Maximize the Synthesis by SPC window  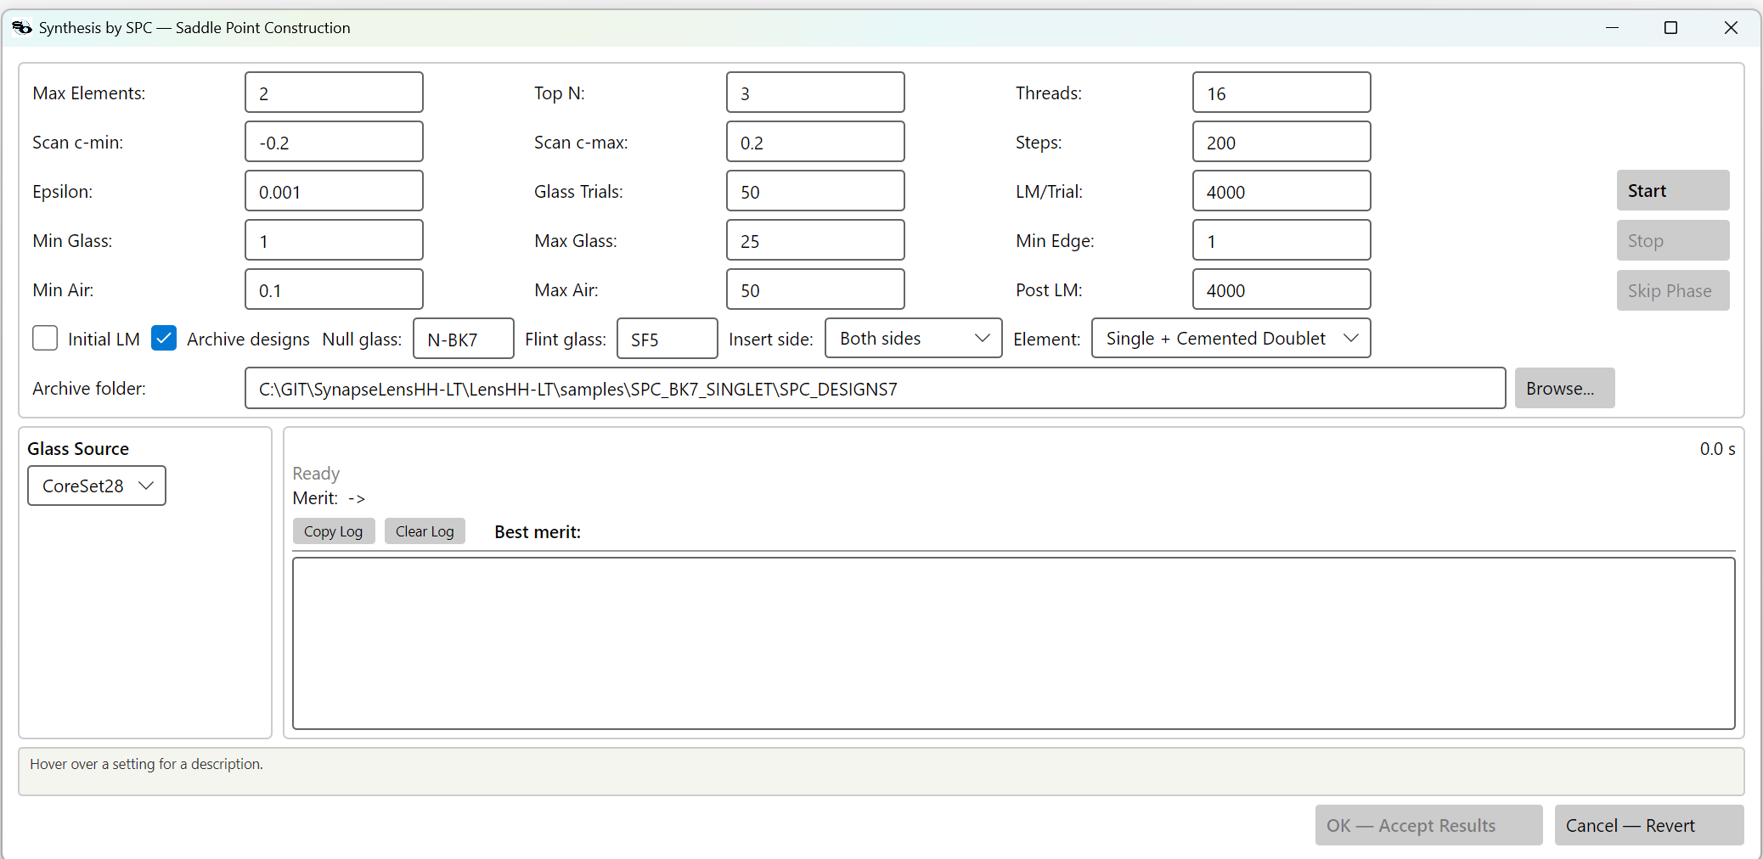[x=1670, y=28]
